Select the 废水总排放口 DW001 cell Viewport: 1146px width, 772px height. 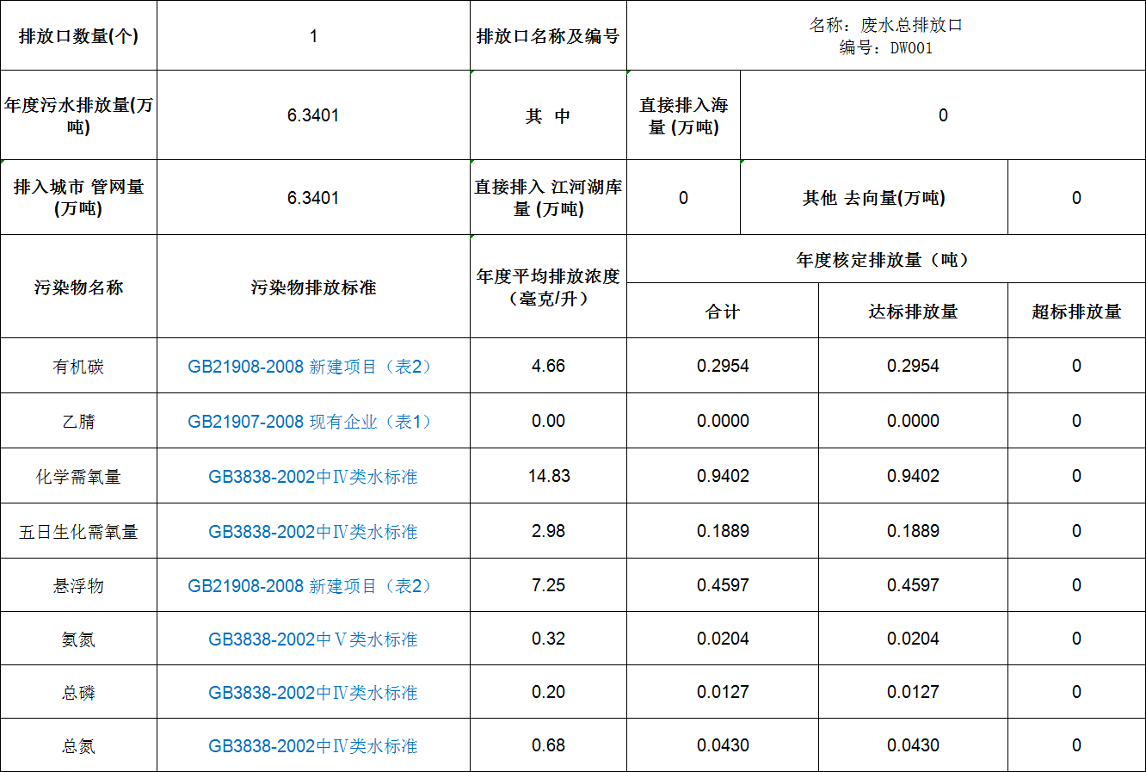tap(885, 36)
